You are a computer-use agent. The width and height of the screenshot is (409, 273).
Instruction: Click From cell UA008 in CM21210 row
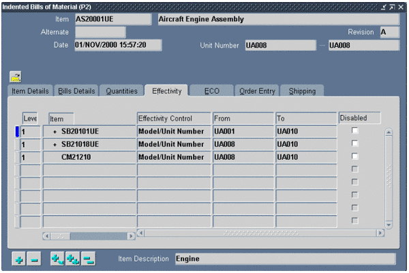click(243, 157)
